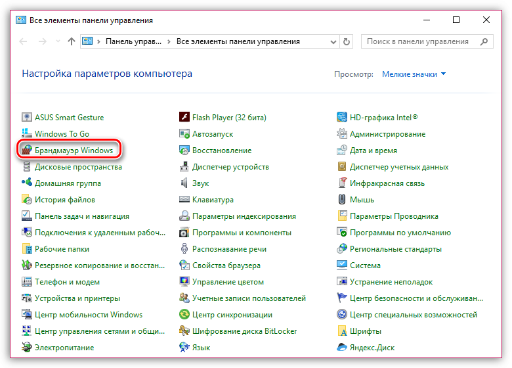Open Брандмауэр Windows icon
Screen dimensions: 512x368
[27, 150]
